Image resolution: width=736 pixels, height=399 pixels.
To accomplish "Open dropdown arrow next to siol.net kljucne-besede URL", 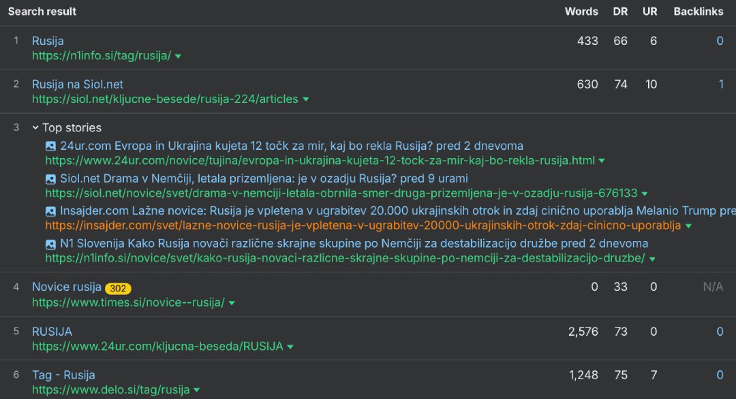I will [305, 99].
